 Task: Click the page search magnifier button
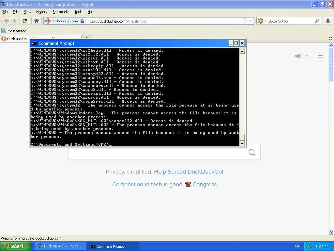click(x=252, y=152)
